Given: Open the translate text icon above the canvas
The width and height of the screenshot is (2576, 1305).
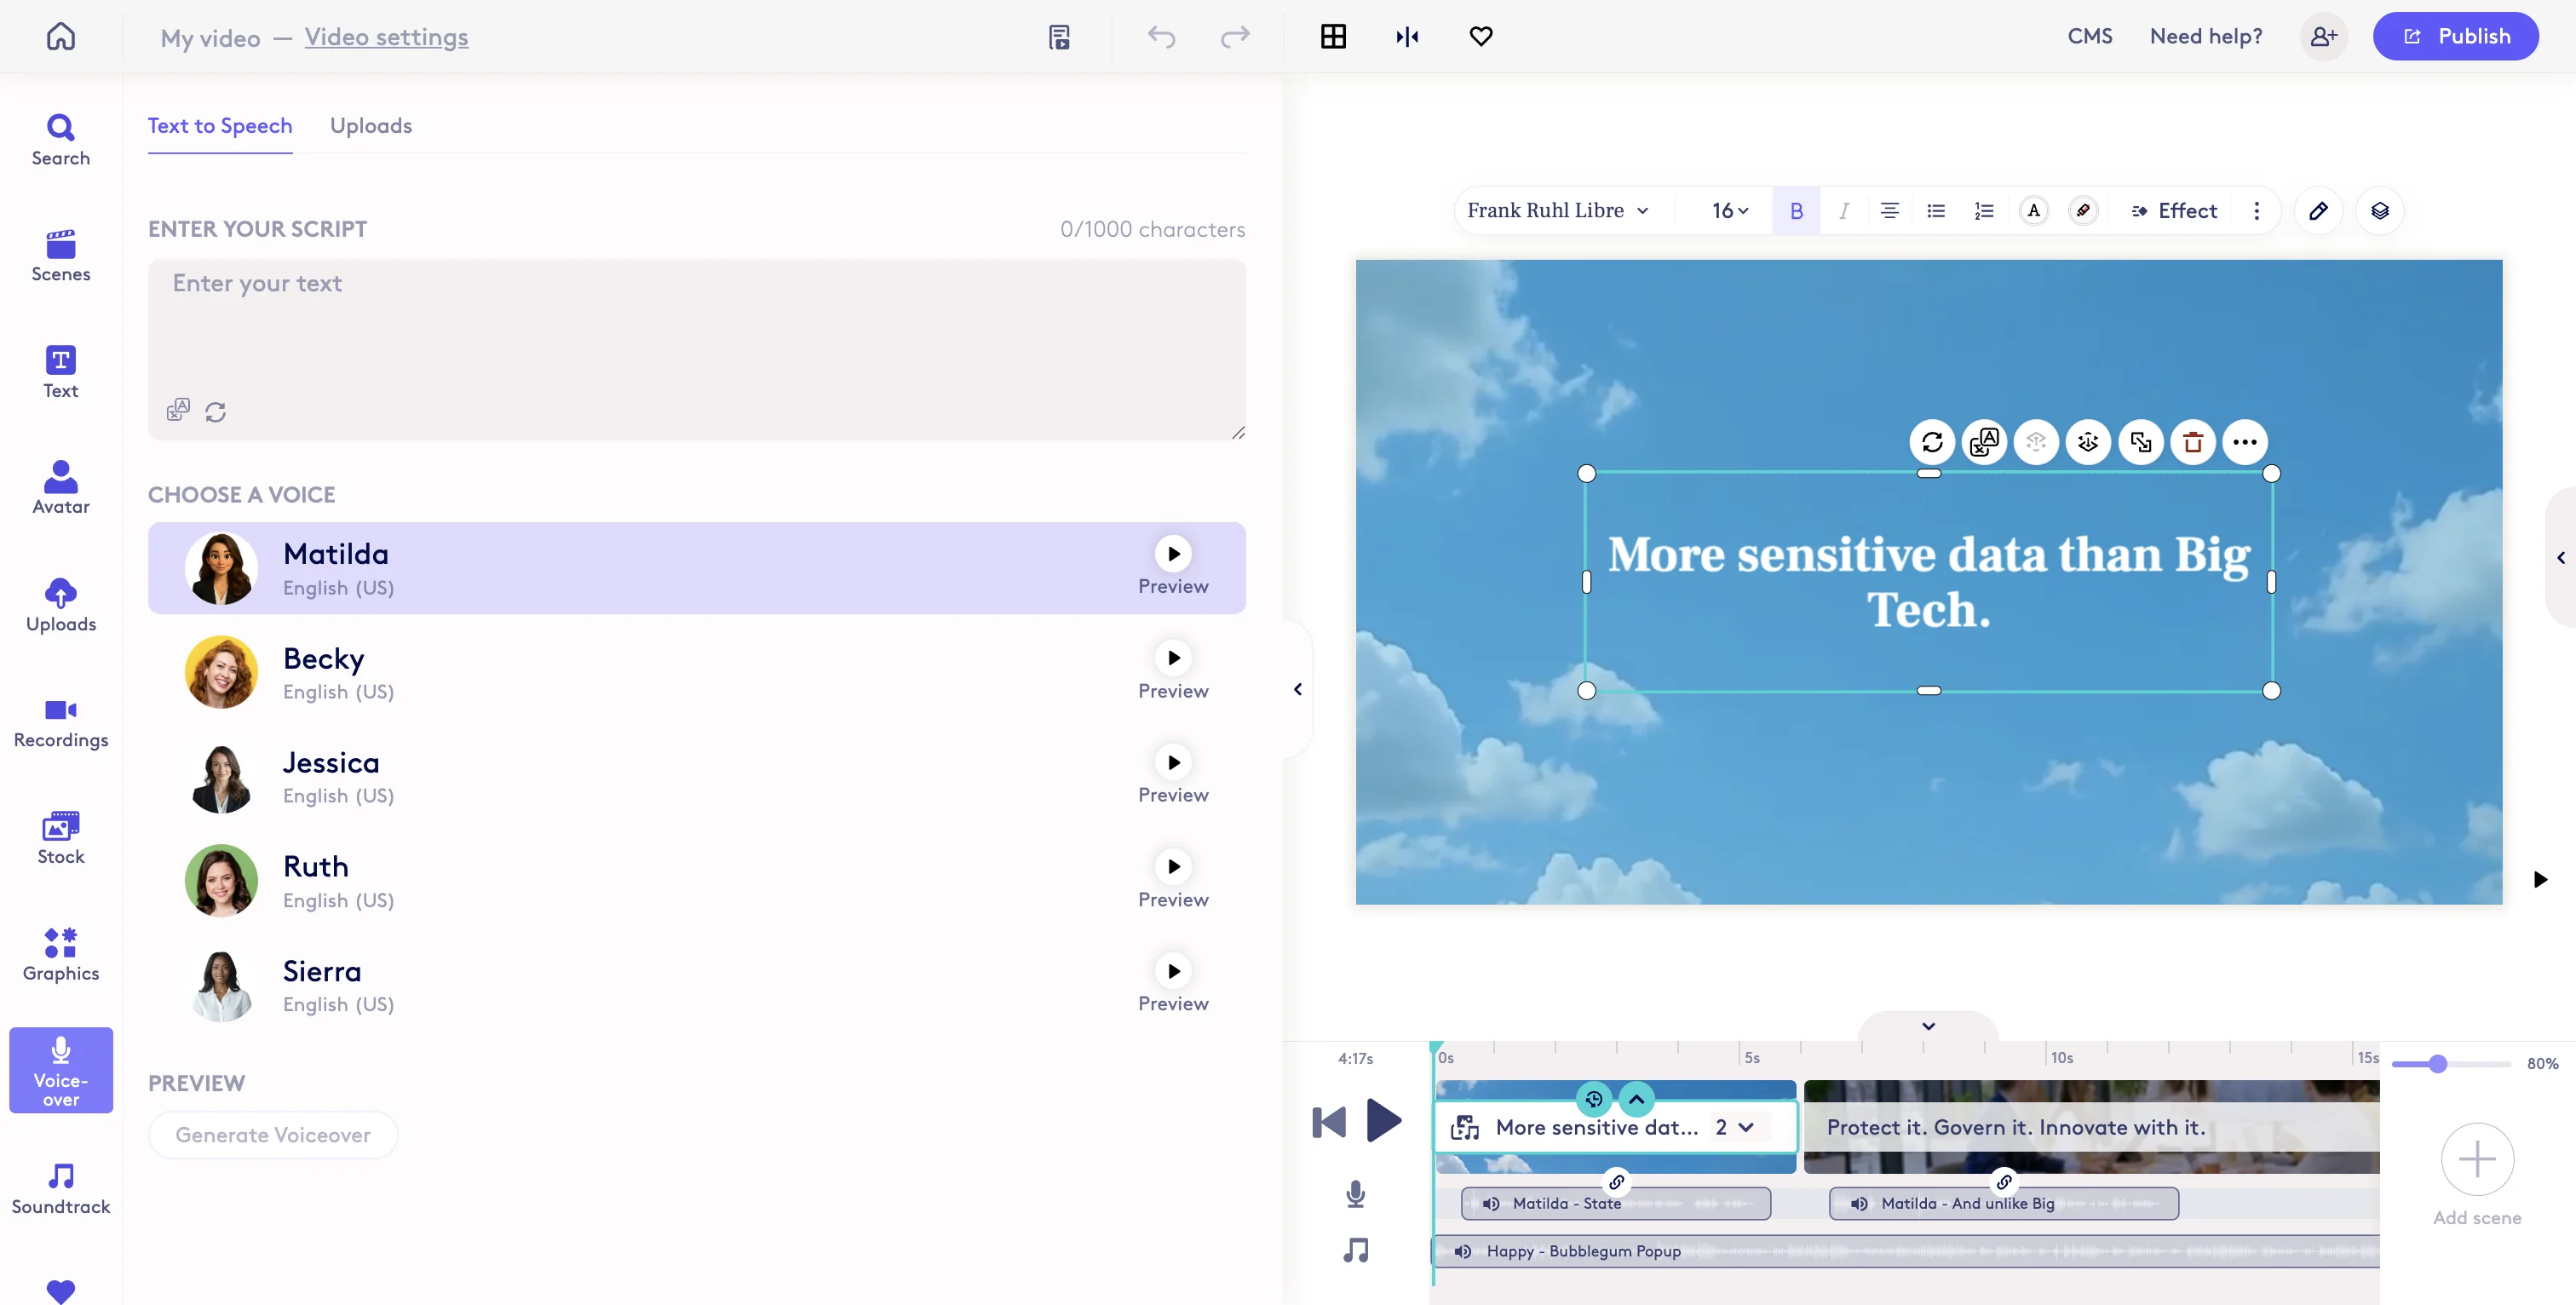Looking at the screenshot, I should tap(1984, 442).
